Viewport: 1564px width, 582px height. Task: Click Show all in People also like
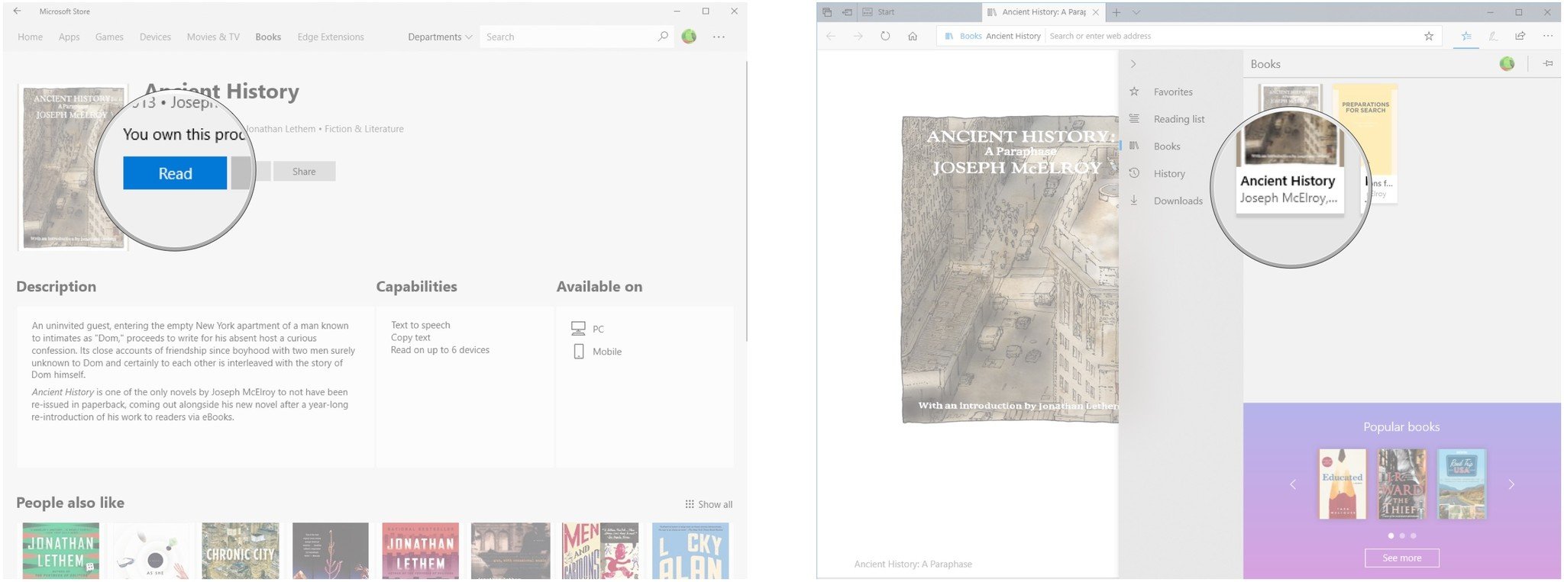[x=709, y=504]
